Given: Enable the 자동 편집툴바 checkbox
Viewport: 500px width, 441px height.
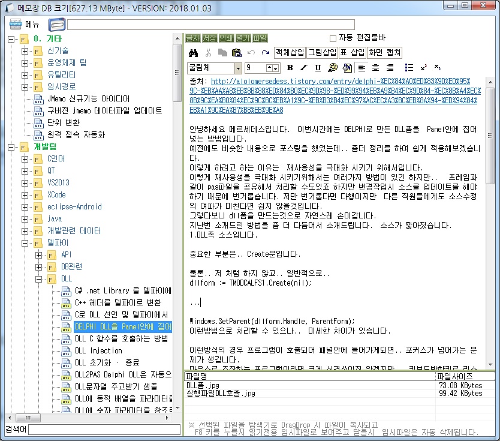Looking at the screenshot, I should 333,38.
